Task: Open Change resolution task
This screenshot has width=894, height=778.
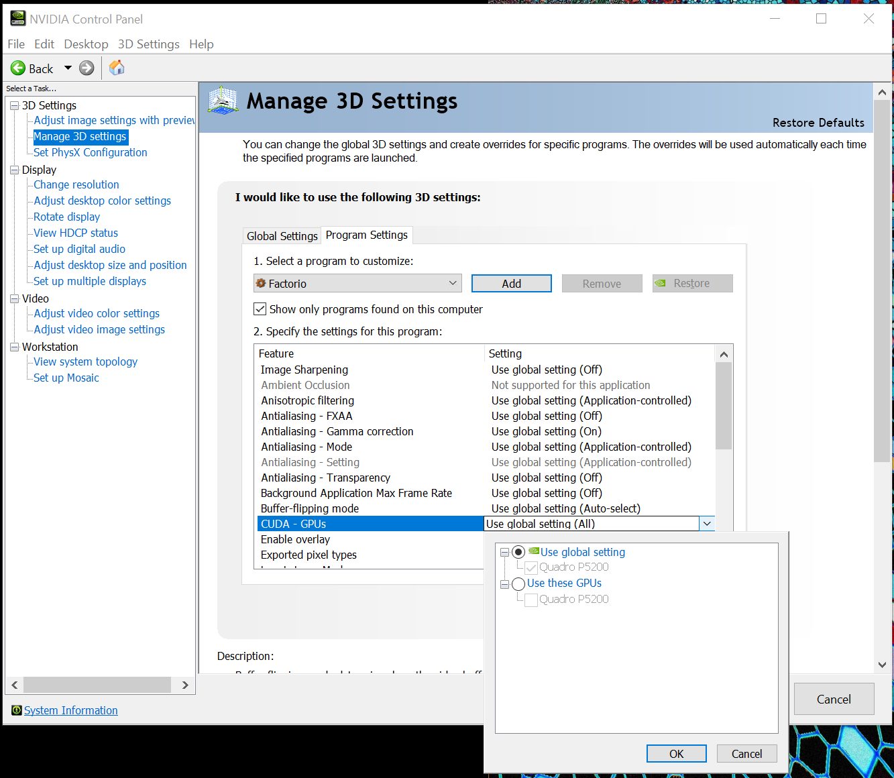Action: point(76,184)
